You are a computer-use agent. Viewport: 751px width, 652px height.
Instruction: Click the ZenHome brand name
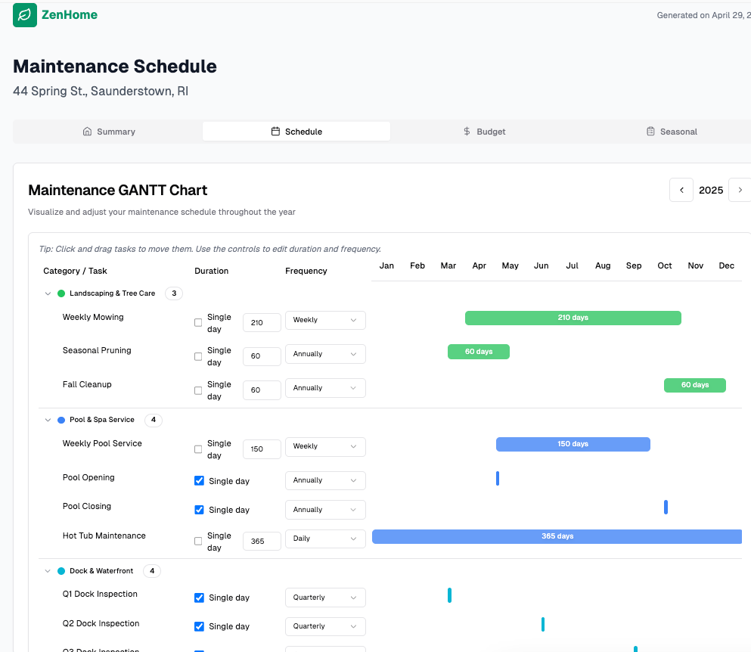click(70, 15)
